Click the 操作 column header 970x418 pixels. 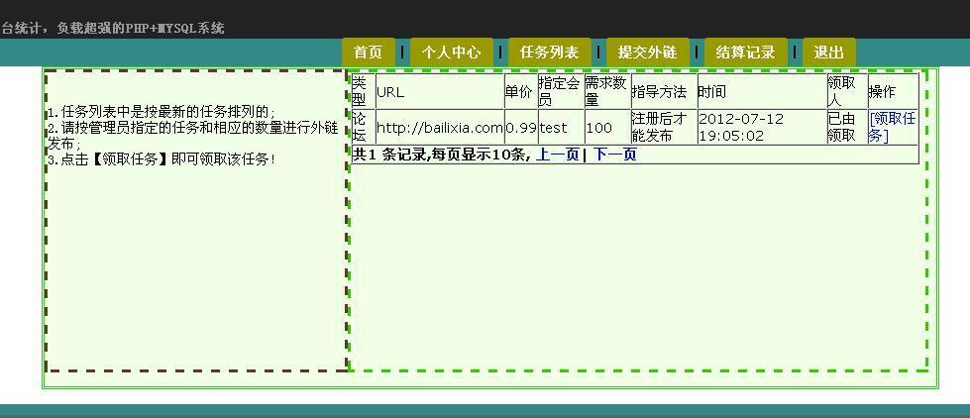pyautogui.click(x=882, y=92)
